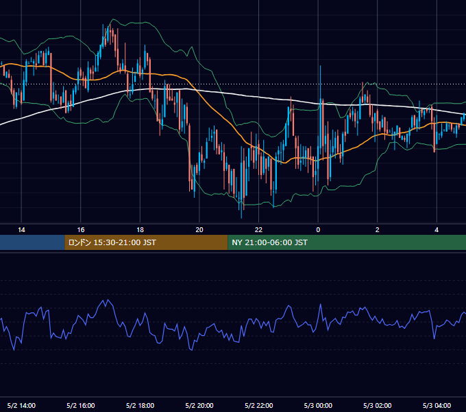Click the 20 hour label on price chart
This screenshot has height=412, width=466.
pyautogui.click(x=199, y=230)
